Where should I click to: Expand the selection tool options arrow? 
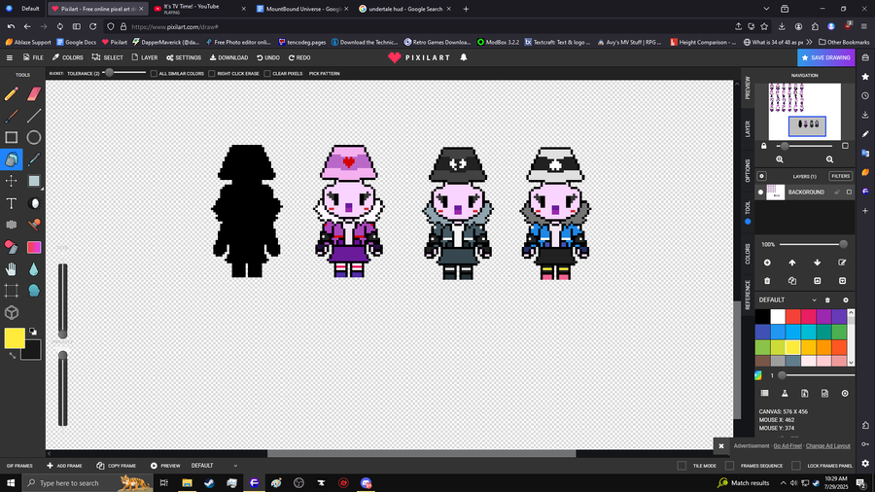click(43, 189)
